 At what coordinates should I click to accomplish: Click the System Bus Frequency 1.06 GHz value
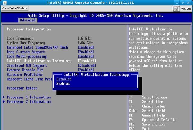coord(85,43)
